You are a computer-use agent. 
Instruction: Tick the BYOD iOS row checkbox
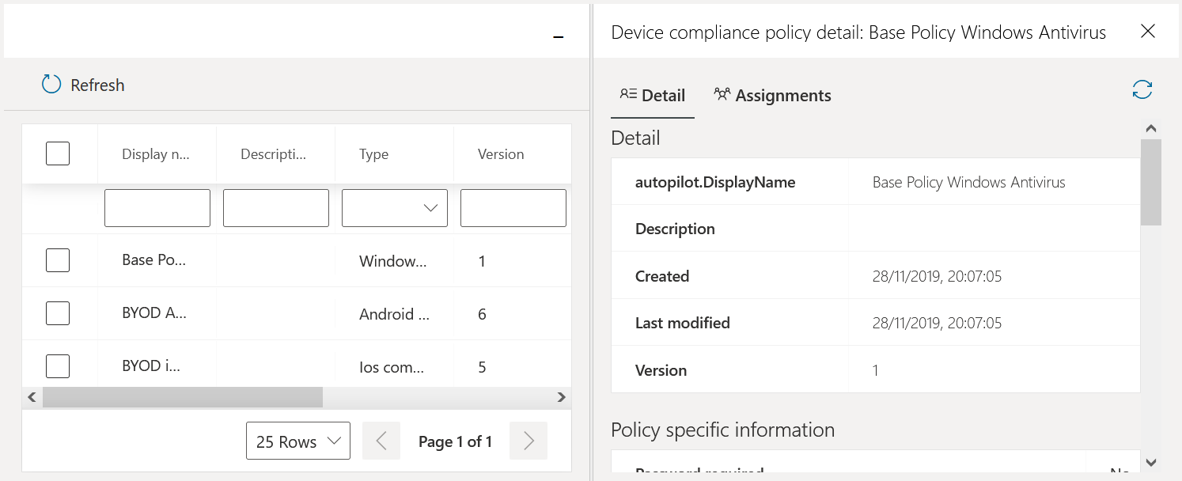[58, 366]
